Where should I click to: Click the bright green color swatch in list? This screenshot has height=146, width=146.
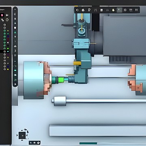tap(8, 48)
